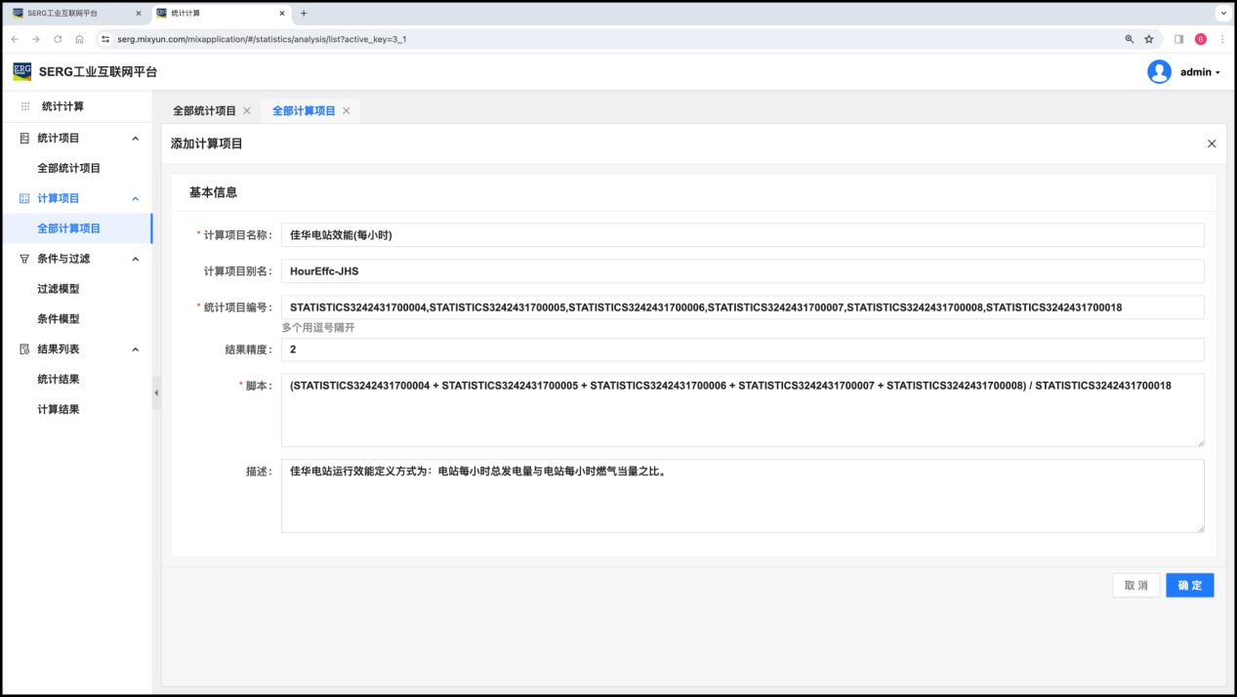Collapse the 统计项目 menu group
Image resolution: width=1237 pixels, height=697 pixels.
pos(135,139)
